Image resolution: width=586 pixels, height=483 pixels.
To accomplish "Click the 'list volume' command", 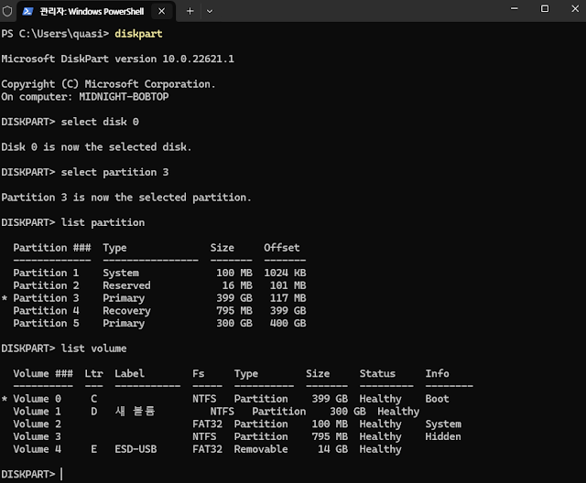I will [x=93, y=349].
